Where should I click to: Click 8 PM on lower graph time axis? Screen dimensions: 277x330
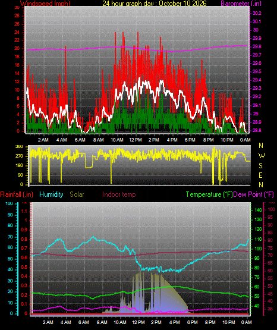[x=210, y=322]
